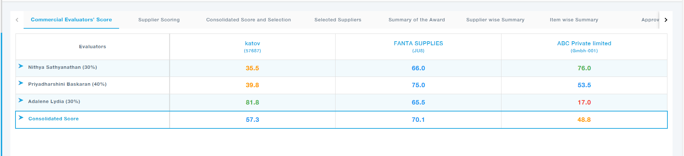684x156 pixels.
Task: Open the Supplier Scoring tab
Action: pos(159,20)
